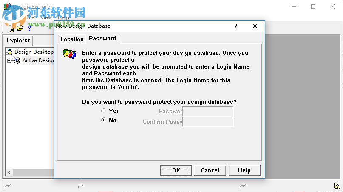Click the help icon in the status bar
The width and height of the screenshot is (343, 192).
337,186
